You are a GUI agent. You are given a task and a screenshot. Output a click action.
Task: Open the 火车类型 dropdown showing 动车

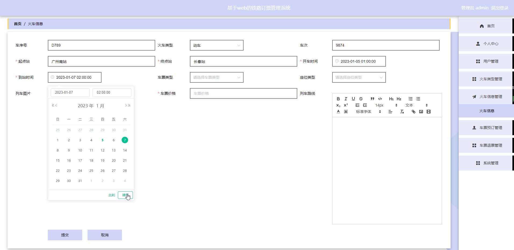(217, 45)
